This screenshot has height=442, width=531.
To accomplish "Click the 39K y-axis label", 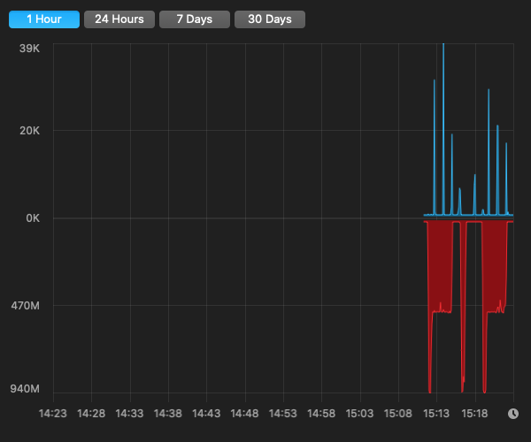I will coord(29,49).
